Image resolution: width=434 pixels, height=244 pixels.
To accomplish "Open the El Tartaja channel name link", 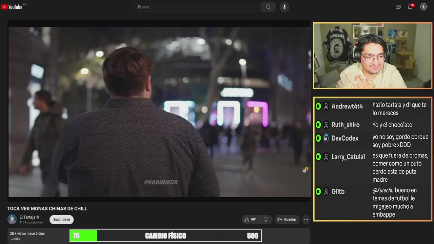I will tap(27, 217).
